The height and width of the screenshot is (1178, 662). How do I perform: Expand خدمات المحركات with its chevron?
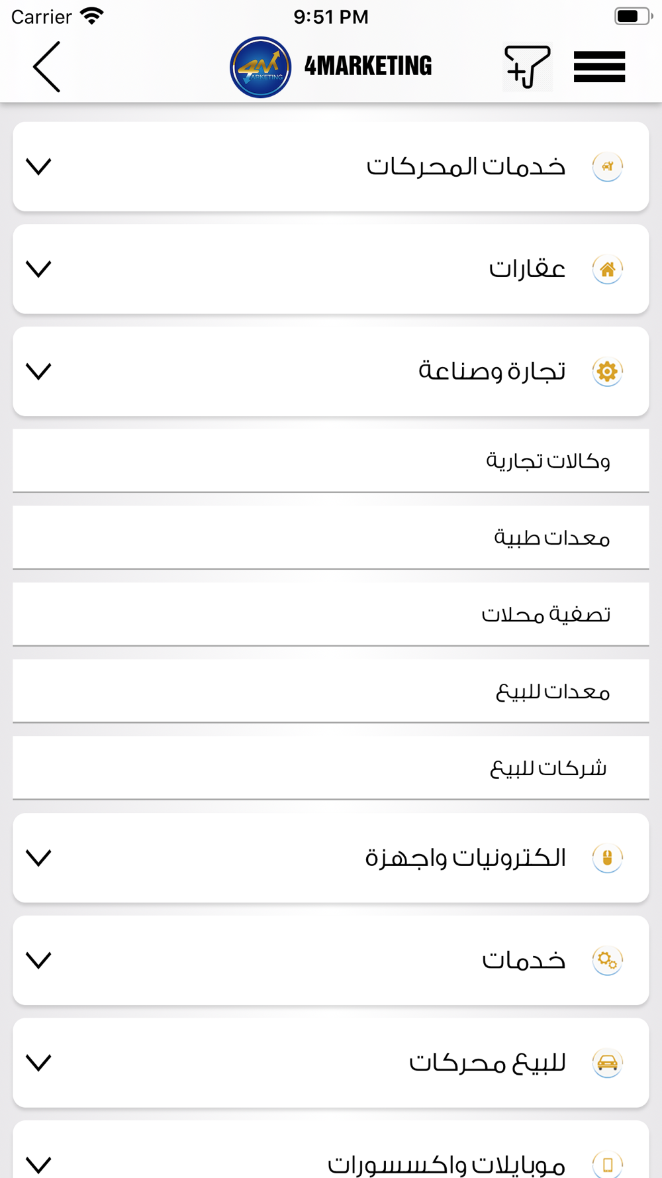pos(38,166)
